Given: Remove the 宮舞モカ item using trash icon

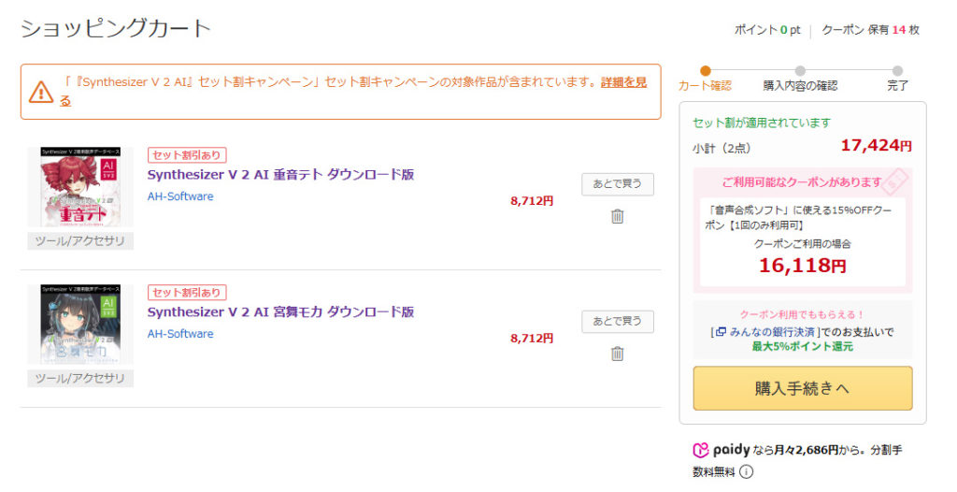Looking at the screenshot, I should [617, 354].
